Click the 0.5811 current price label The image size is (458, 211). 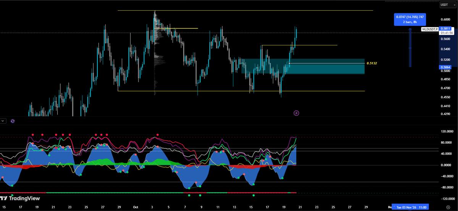pos(445,29)
